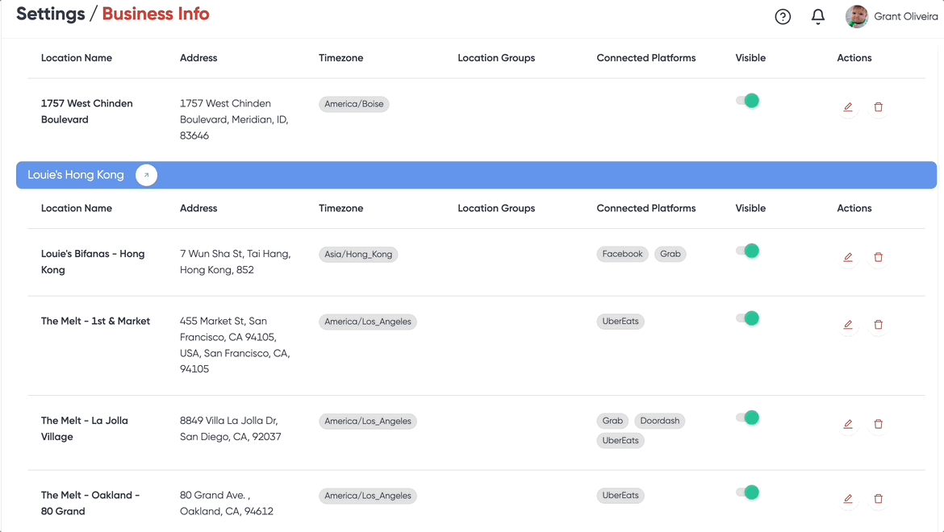This screenshot has width=944, height=532.
Task: Delete The Melt - 1st & Market location
Action: click(879, 325)
